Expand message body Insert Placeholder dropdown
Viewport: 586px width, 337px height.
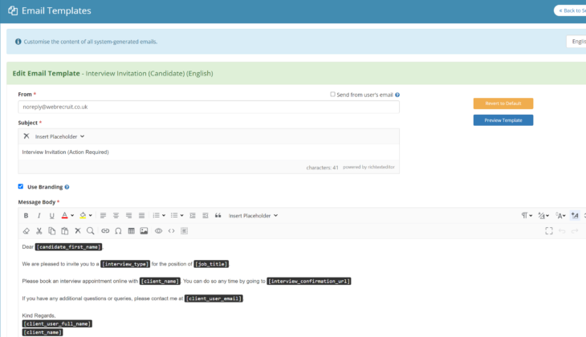[x=253, y=216]
